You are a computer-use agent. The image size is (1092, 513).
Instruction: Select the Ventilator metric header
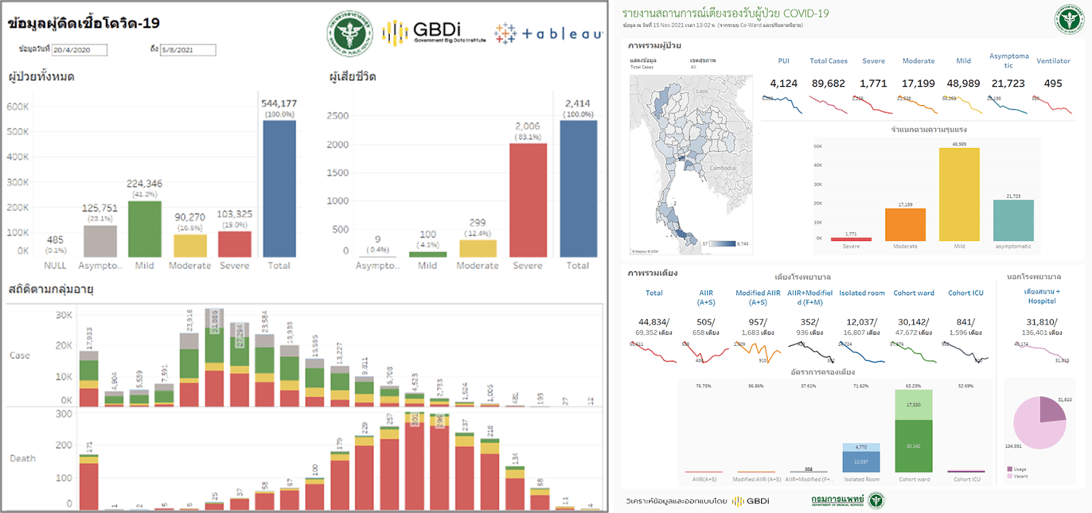(x=1053, y=61)
